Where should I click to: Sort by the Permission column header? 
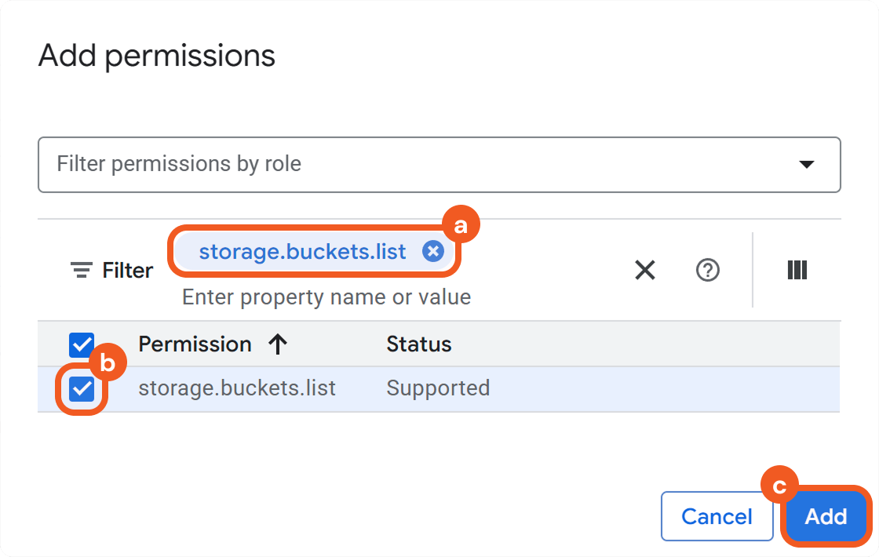coord(195,344)
